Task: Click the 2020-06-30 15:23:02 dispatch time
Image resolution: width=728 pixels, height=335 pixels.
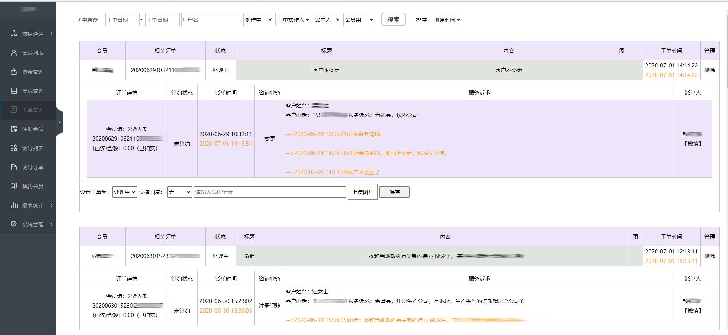Action: pos(226,301)
